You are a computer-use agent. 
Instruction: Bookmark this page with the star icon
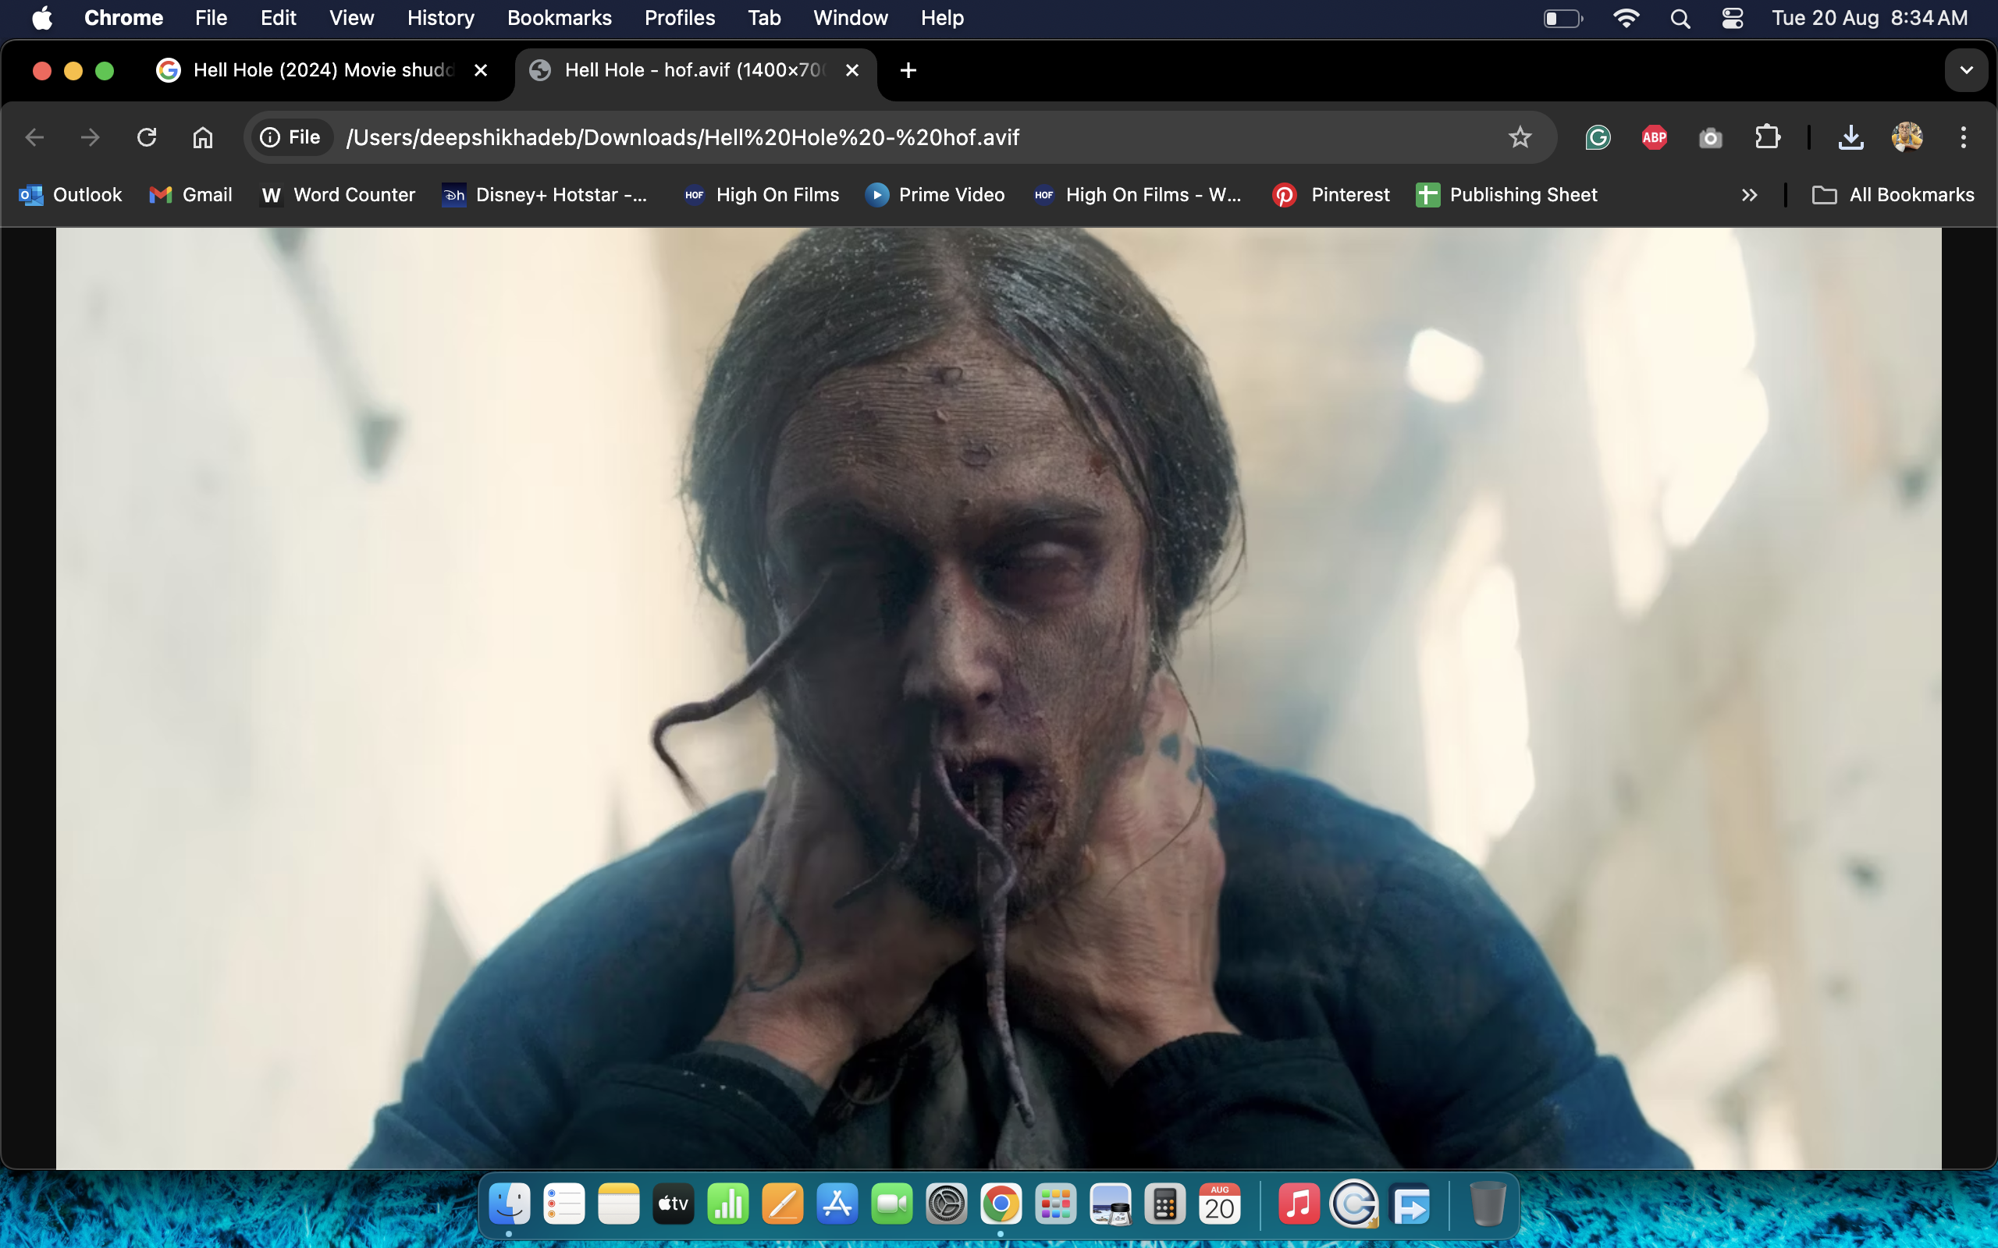1519,137
